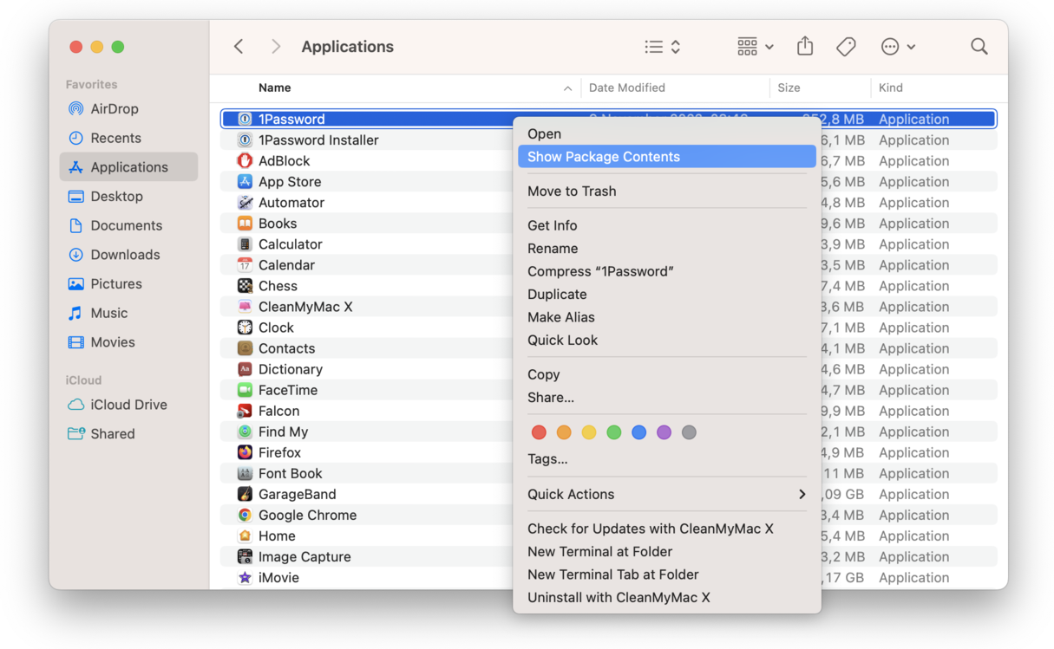This screenshot has width=1054, height=649.
Task: Choose Show Package Contents
Action: pyautogui.click(x=666, y=157)
